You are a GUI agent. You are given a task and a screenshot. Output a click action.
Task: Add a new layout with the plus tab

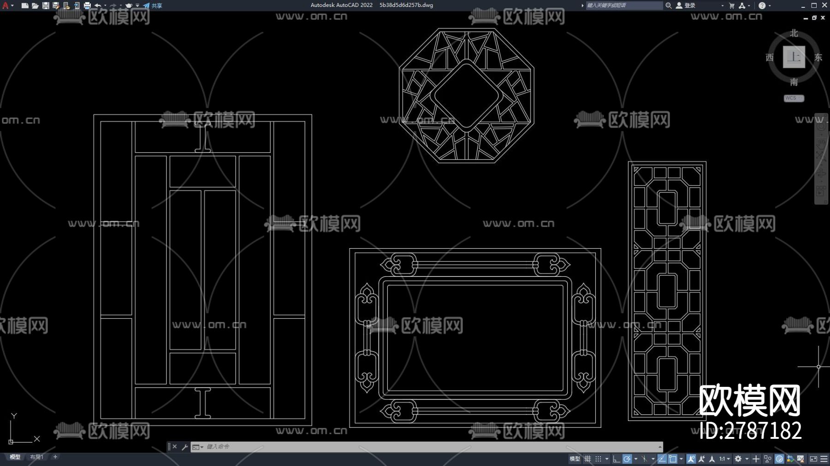(55, 457)
